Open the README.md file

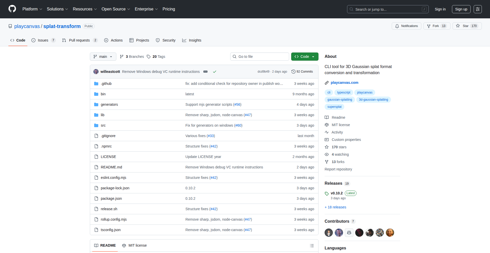coord(111,167)
